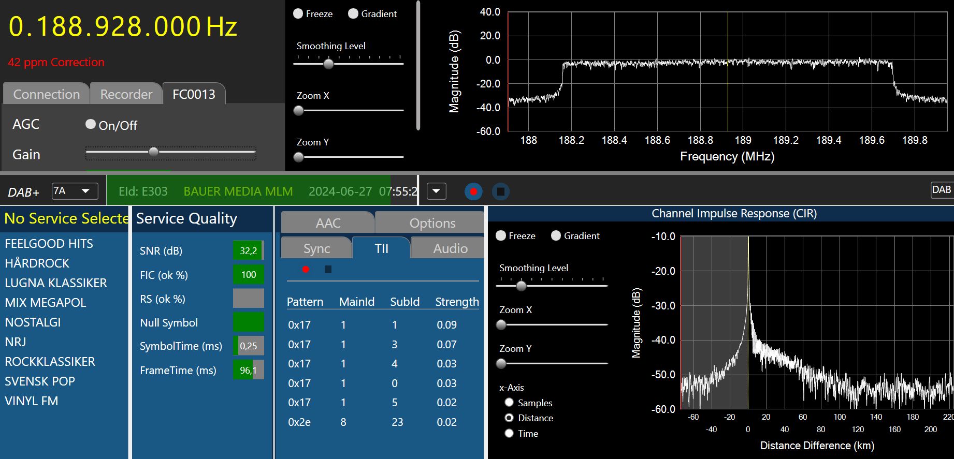Switch to the Connection tab

[47, 94]
